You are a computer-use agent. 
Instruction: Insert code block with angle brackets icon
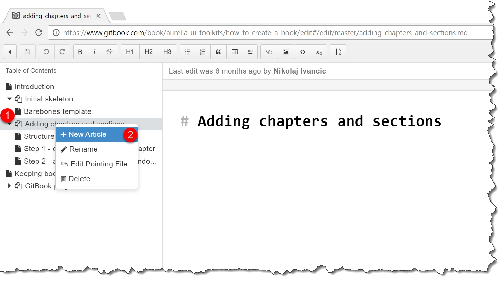tap(303, 52)
